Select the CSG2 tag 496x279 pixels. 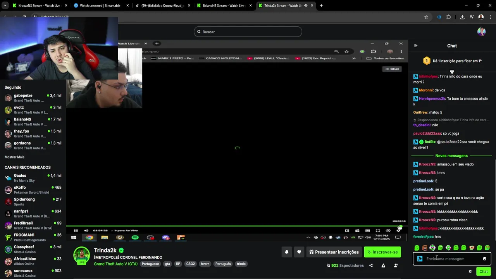coord(190,264)
